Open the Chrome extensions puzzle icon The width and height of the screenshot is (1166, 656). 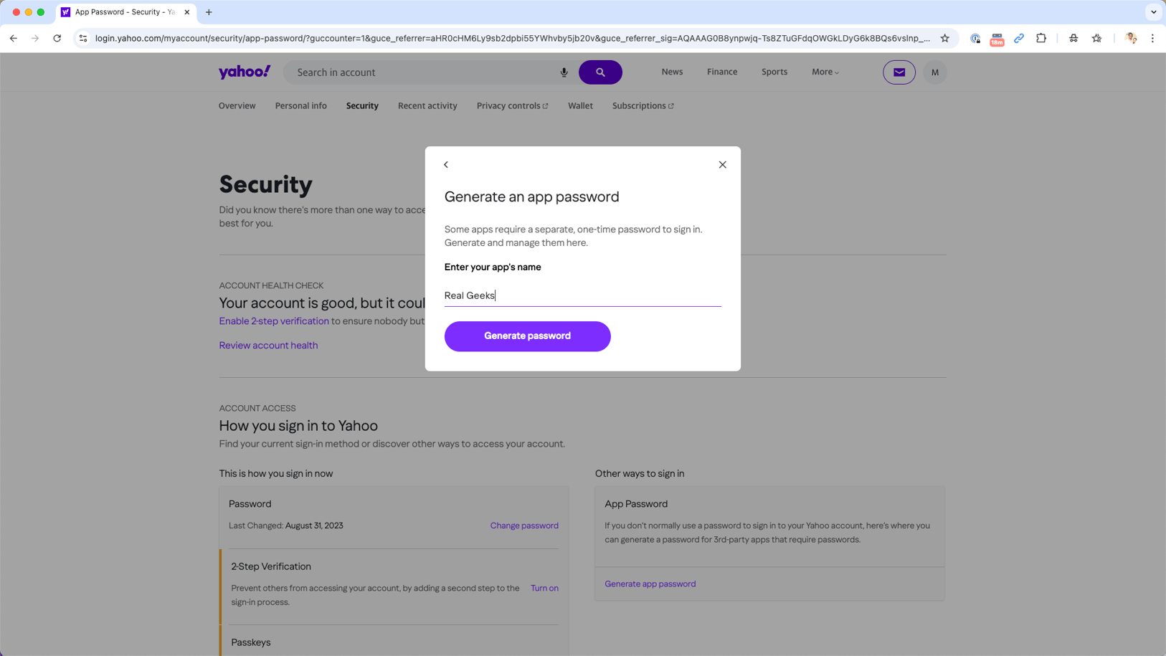pyautogui.click(x=1041, y=39)
